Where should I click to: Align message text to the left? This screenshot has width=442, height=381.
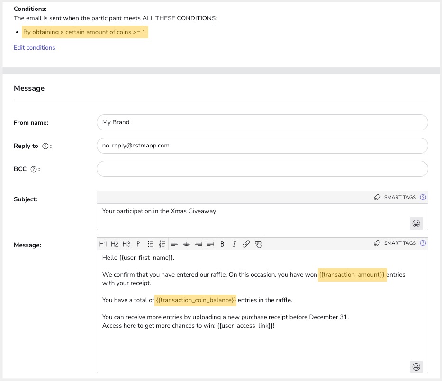pyautogui.click(x=174, y=244)
